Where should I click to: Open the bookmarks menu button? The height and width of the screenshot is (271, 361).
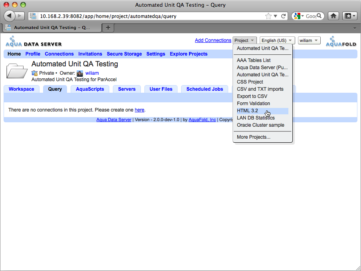tap(349, 16)
